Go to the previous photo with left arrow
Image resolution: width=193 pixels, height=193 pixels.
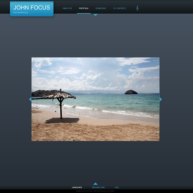[30, 99]
